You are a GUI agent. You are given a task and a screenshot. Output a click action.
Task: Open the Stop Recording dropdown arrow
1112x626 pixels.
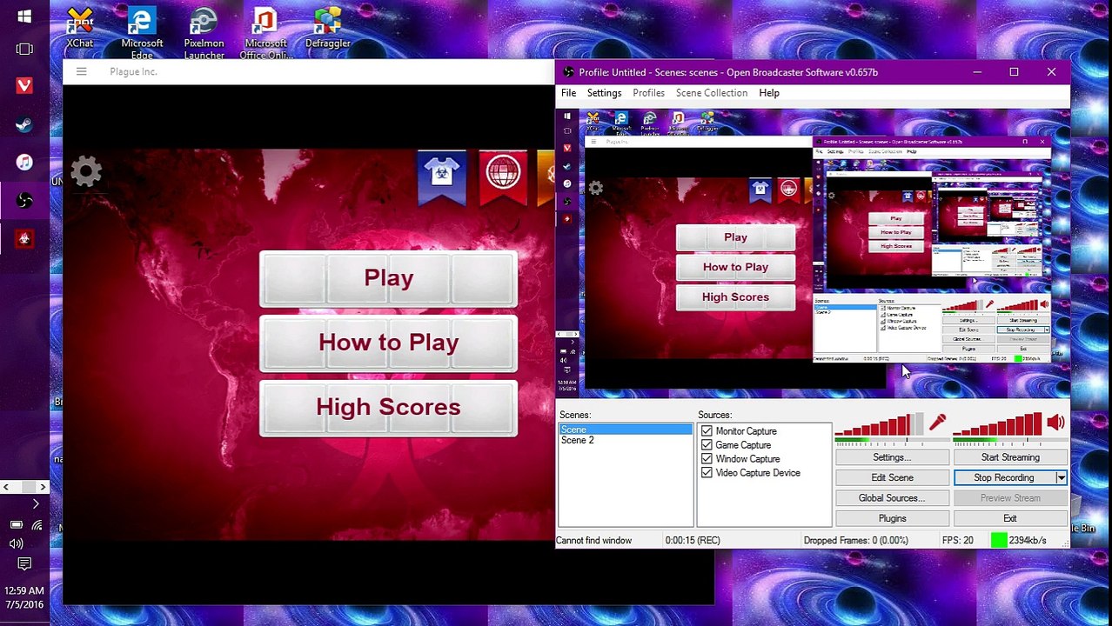click(x=1061, y=478)
